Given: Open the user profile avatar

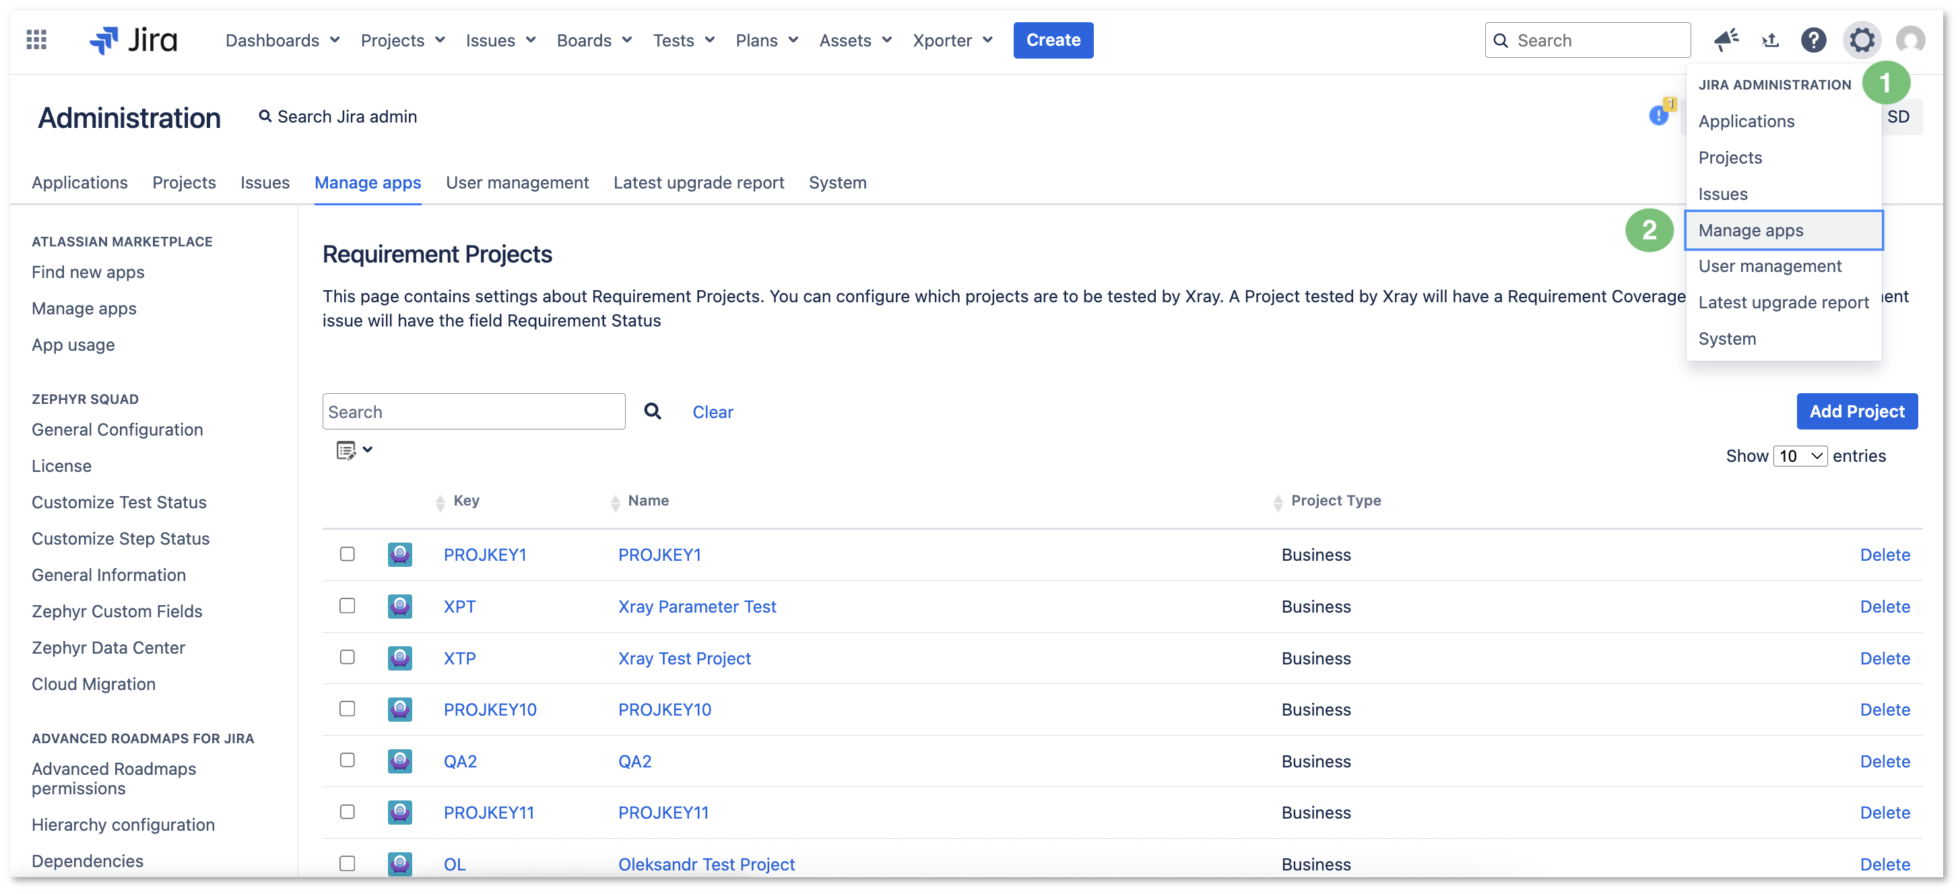Looking at the screenshot, I should (1909, 40).
